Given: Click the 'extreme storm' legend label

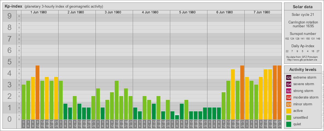Looking at the screenshot, I should [305, 78].
